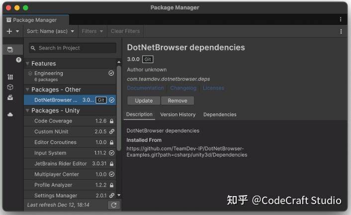This screenshot has height=215, width=351.
Task: Click the scroll up arrow of package list
Action: (119, 62)
